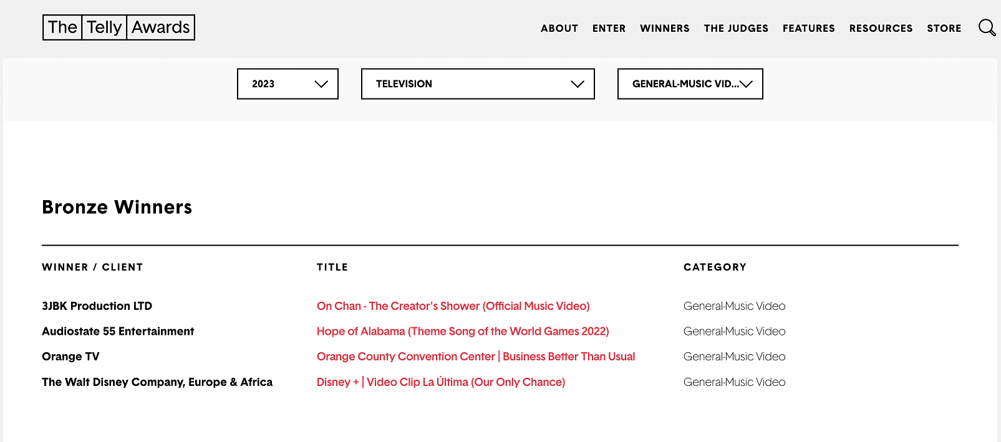Visit the Store link in navigation

944,28
